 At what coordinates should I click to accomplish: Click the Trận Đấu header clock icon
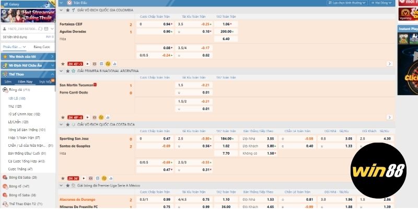[69, 3]
